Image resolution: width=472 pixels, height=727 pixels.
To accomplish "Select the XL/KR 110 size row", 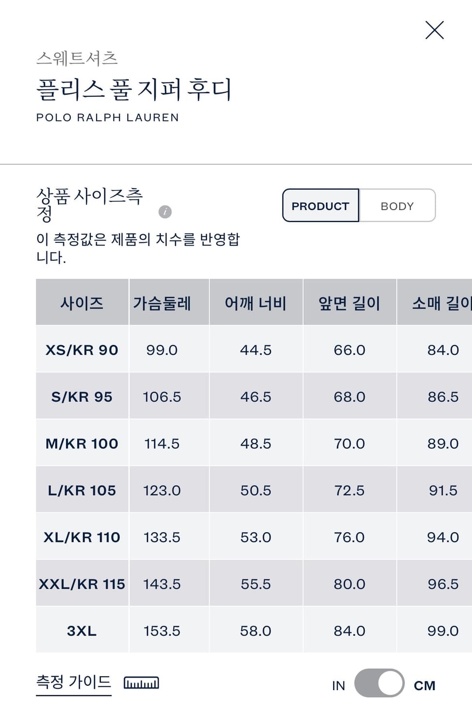I will [81, 537].
